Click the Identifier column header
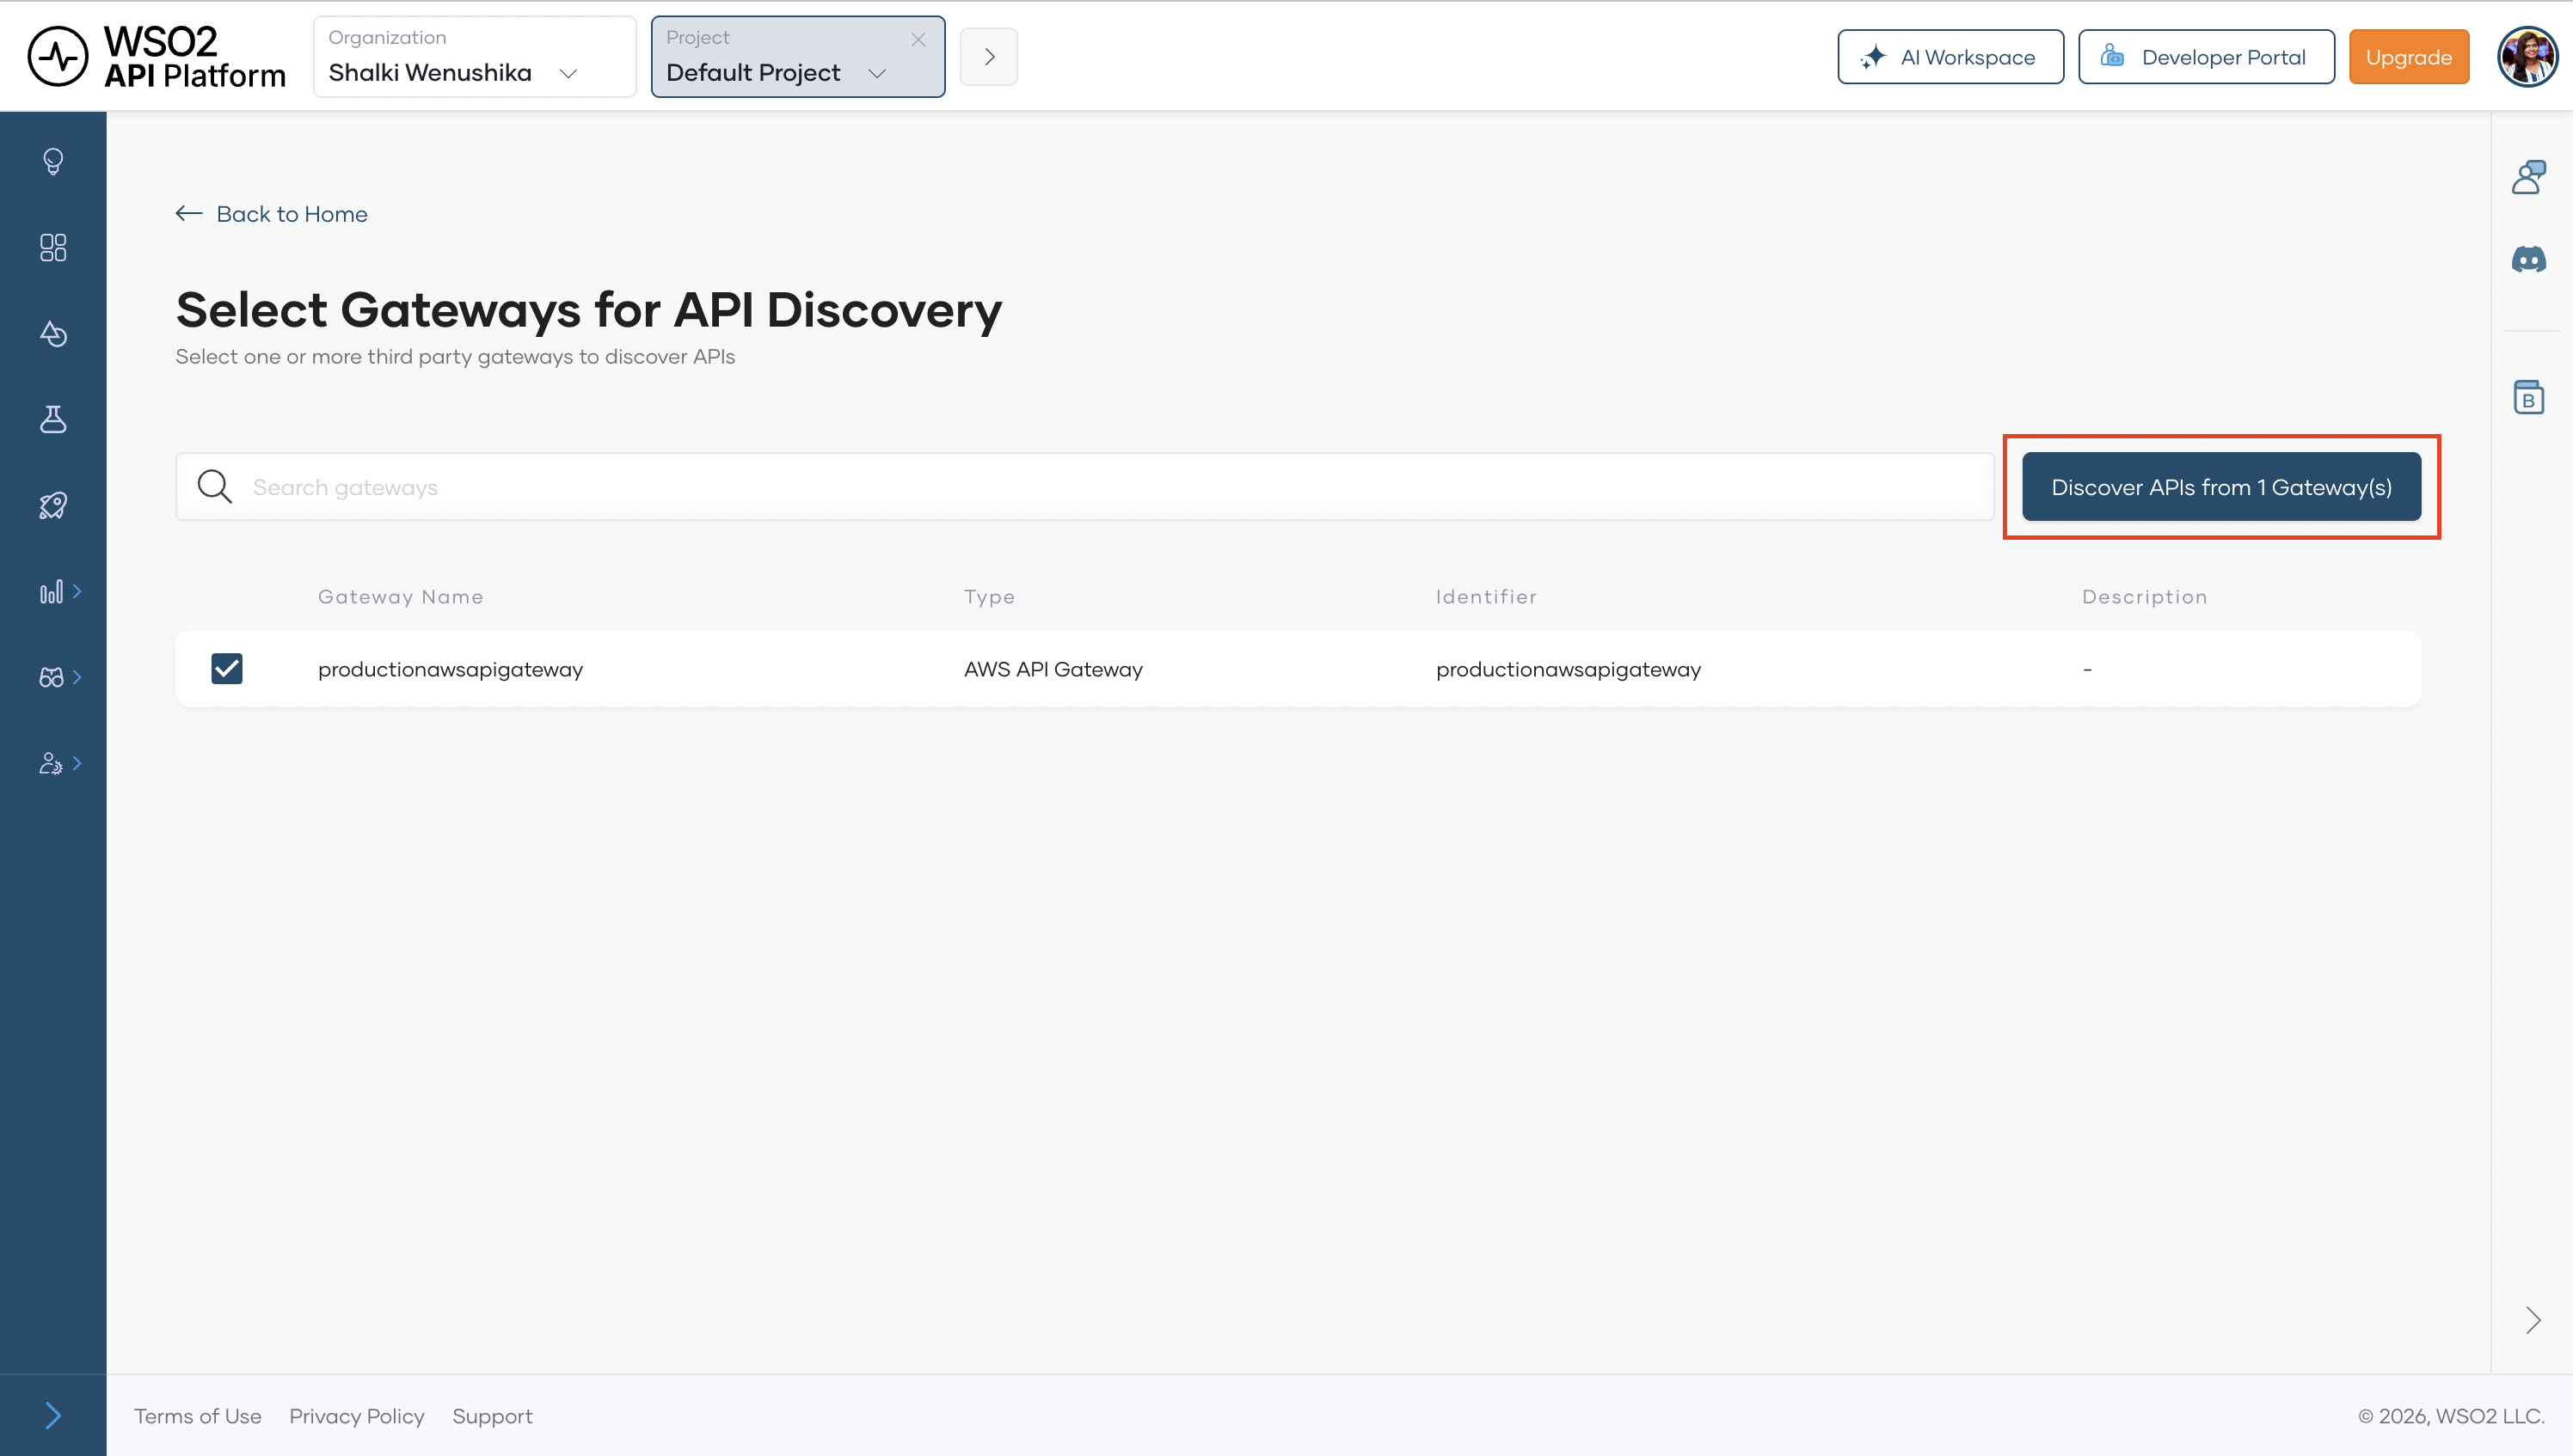This screenshot has height=1456, width=2573. point(1485,597)
